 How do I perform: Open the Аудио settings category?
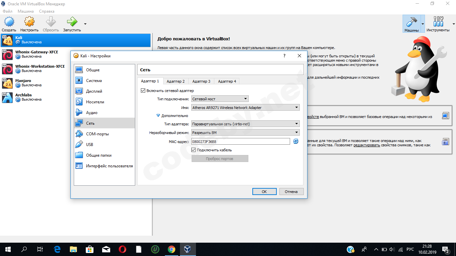(104, 113)
